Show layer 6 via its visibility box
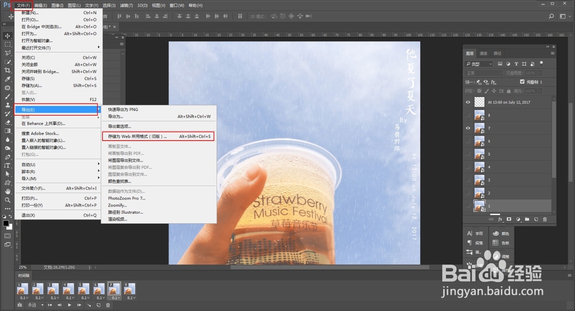The width and height of the screenshot is (575, 311). coord(468,141)
